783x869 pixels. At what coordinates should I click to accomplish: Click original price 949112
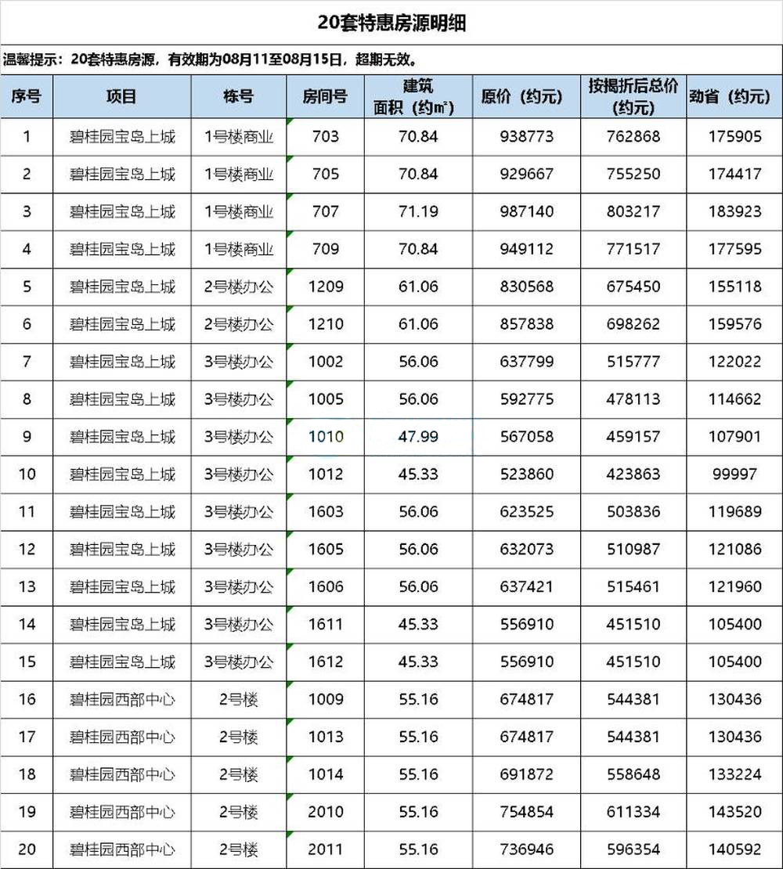(526, 249)
